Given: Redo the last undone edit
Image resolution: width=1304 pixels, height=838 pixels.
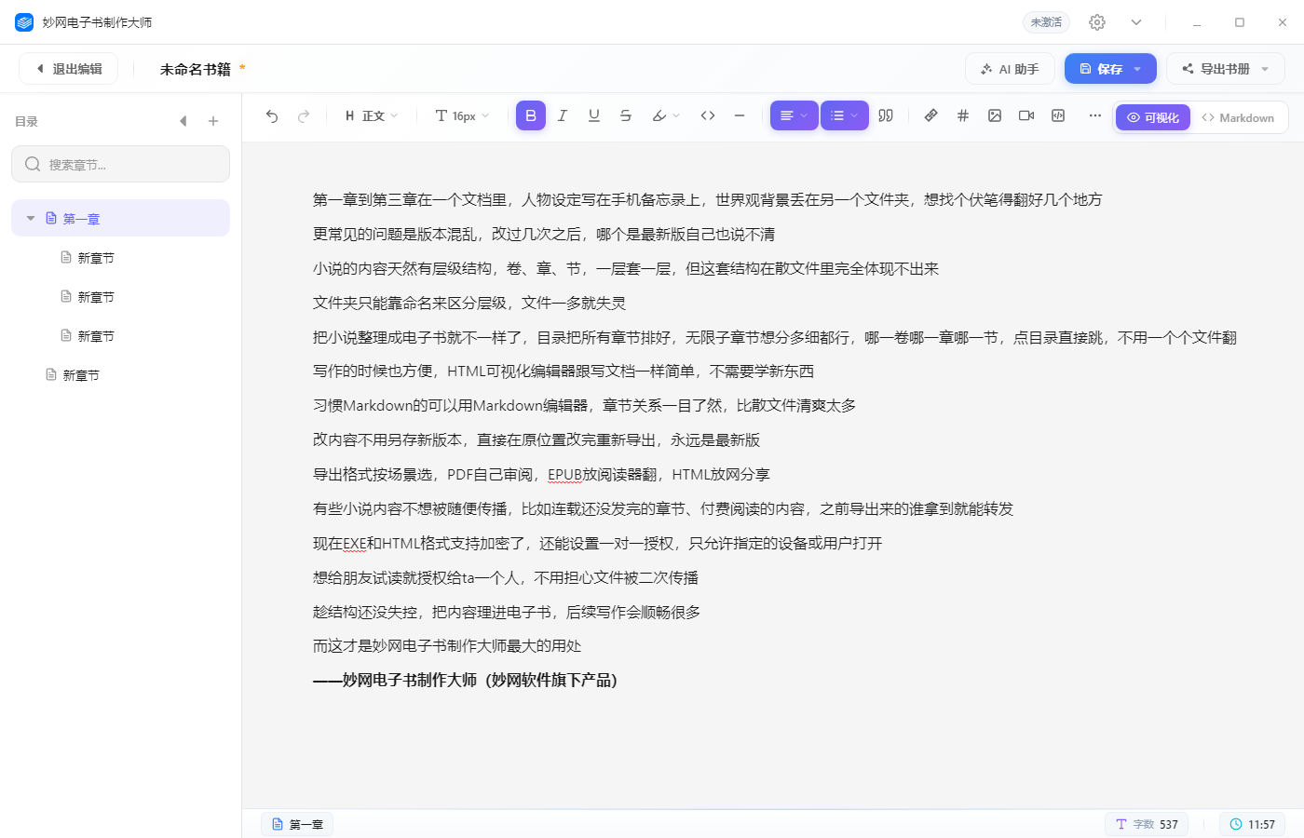Looking at the screenshot, I should pos(304,115).
